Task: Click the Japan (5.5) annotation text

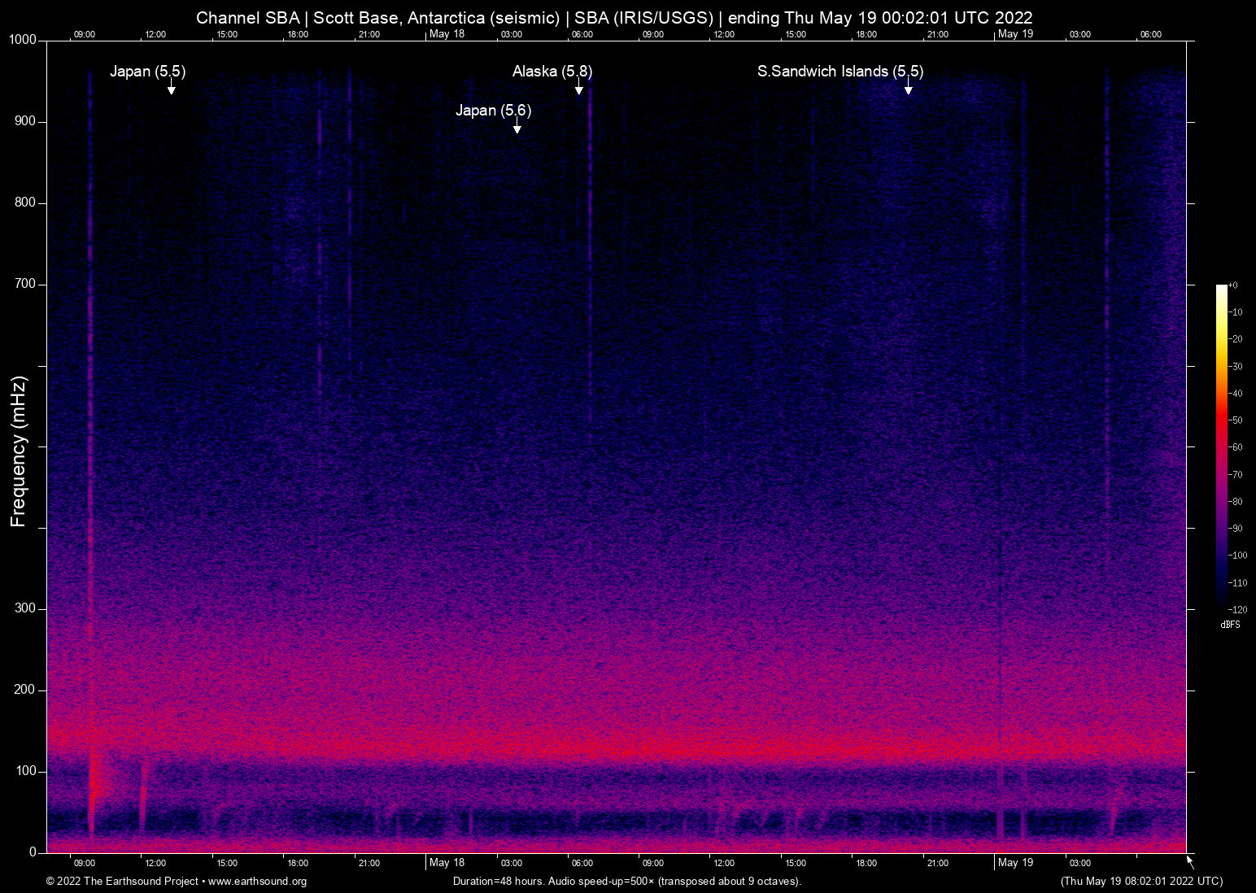Action: pyautogui.click(x=147, y=72)
